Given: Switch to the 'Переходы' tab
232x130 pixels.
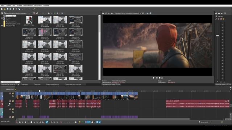Looking at the screenshot, I should 37,84.
